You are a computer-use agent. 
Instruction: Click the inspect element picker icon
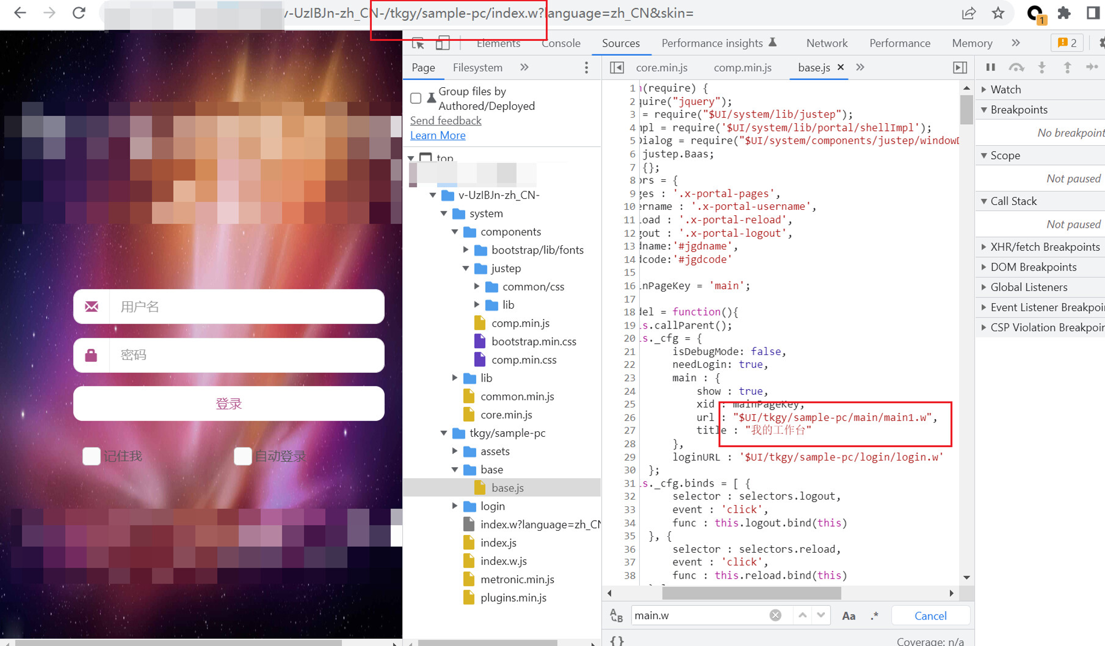tap(418, 43)
